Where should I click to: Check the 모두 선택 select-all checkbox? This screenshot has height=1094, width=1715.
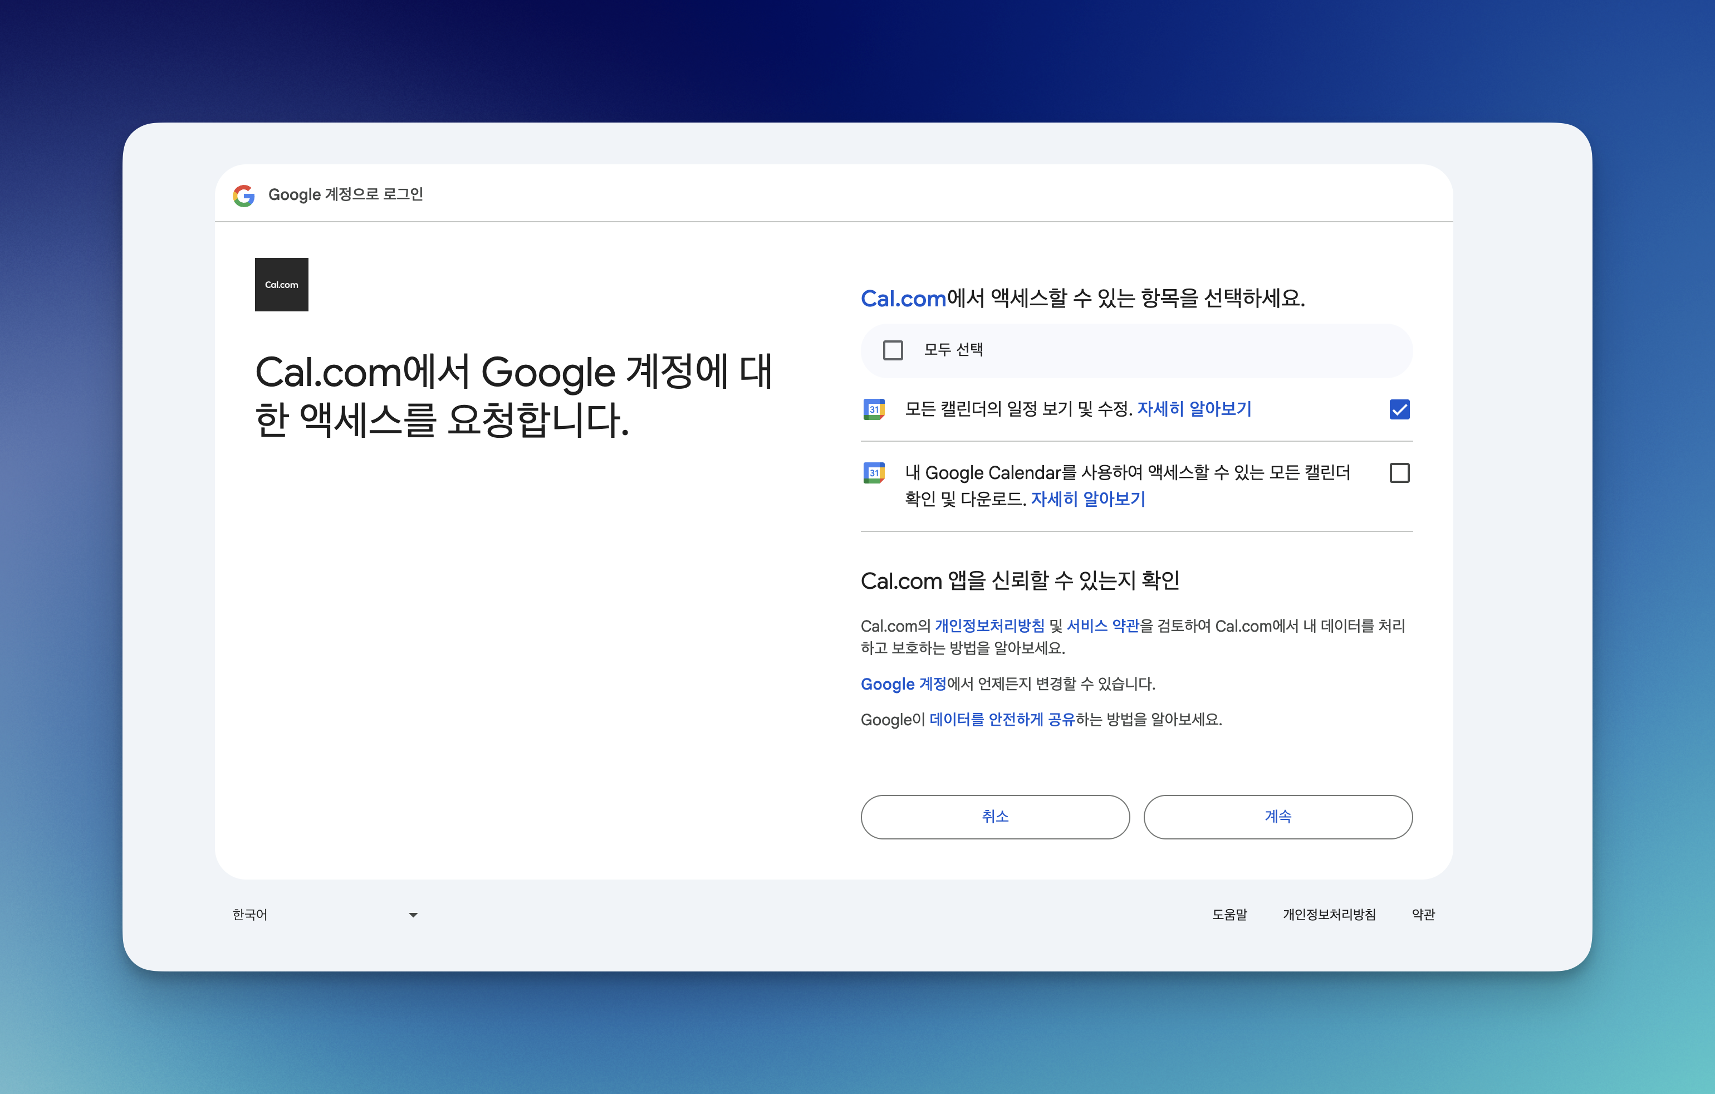click(893, 350)
